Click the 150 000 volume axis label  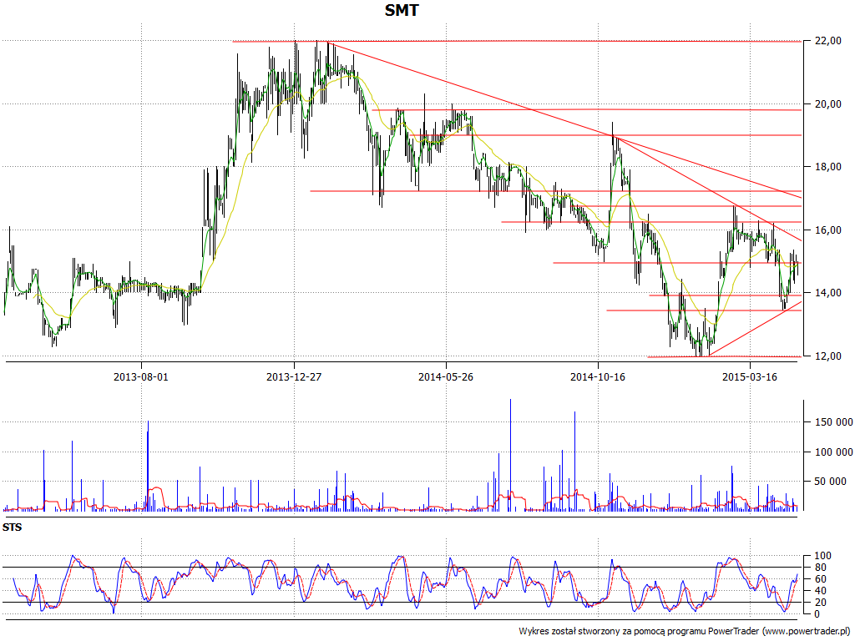(833, 422)
